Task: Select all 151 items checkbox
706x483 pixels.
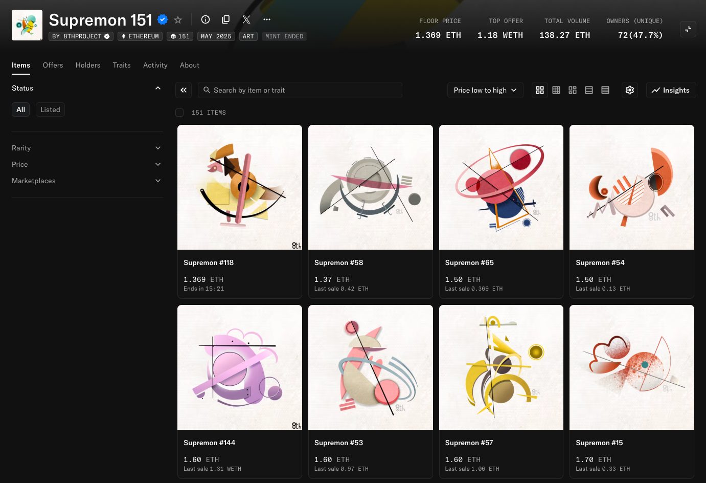Action: [179, 113]
